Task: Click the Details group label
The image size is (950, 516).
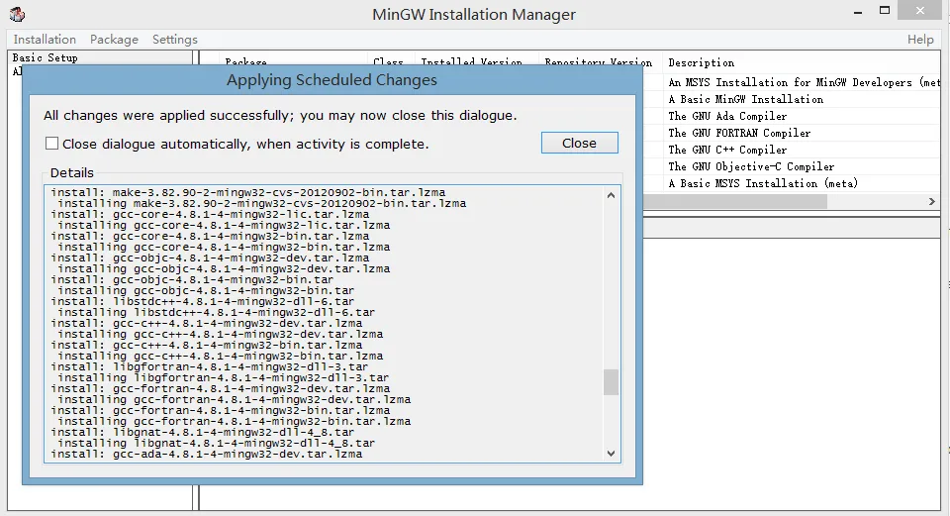Action: pos(71,172)
